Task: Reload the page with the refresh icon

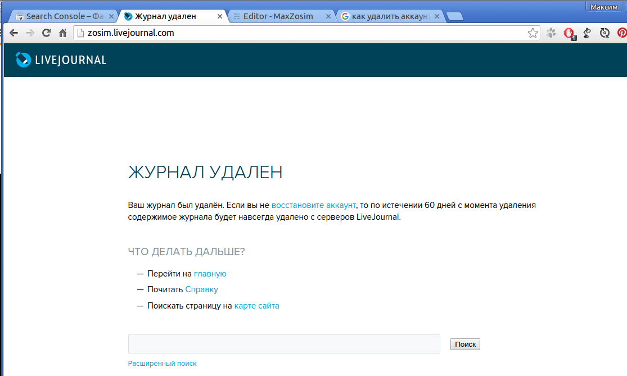Action: coord(46,33)
